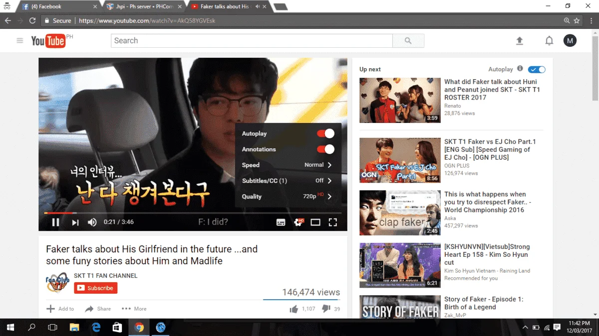Reload the page
This screenshot has height=336, width=599.
click(x=32, y=20)
